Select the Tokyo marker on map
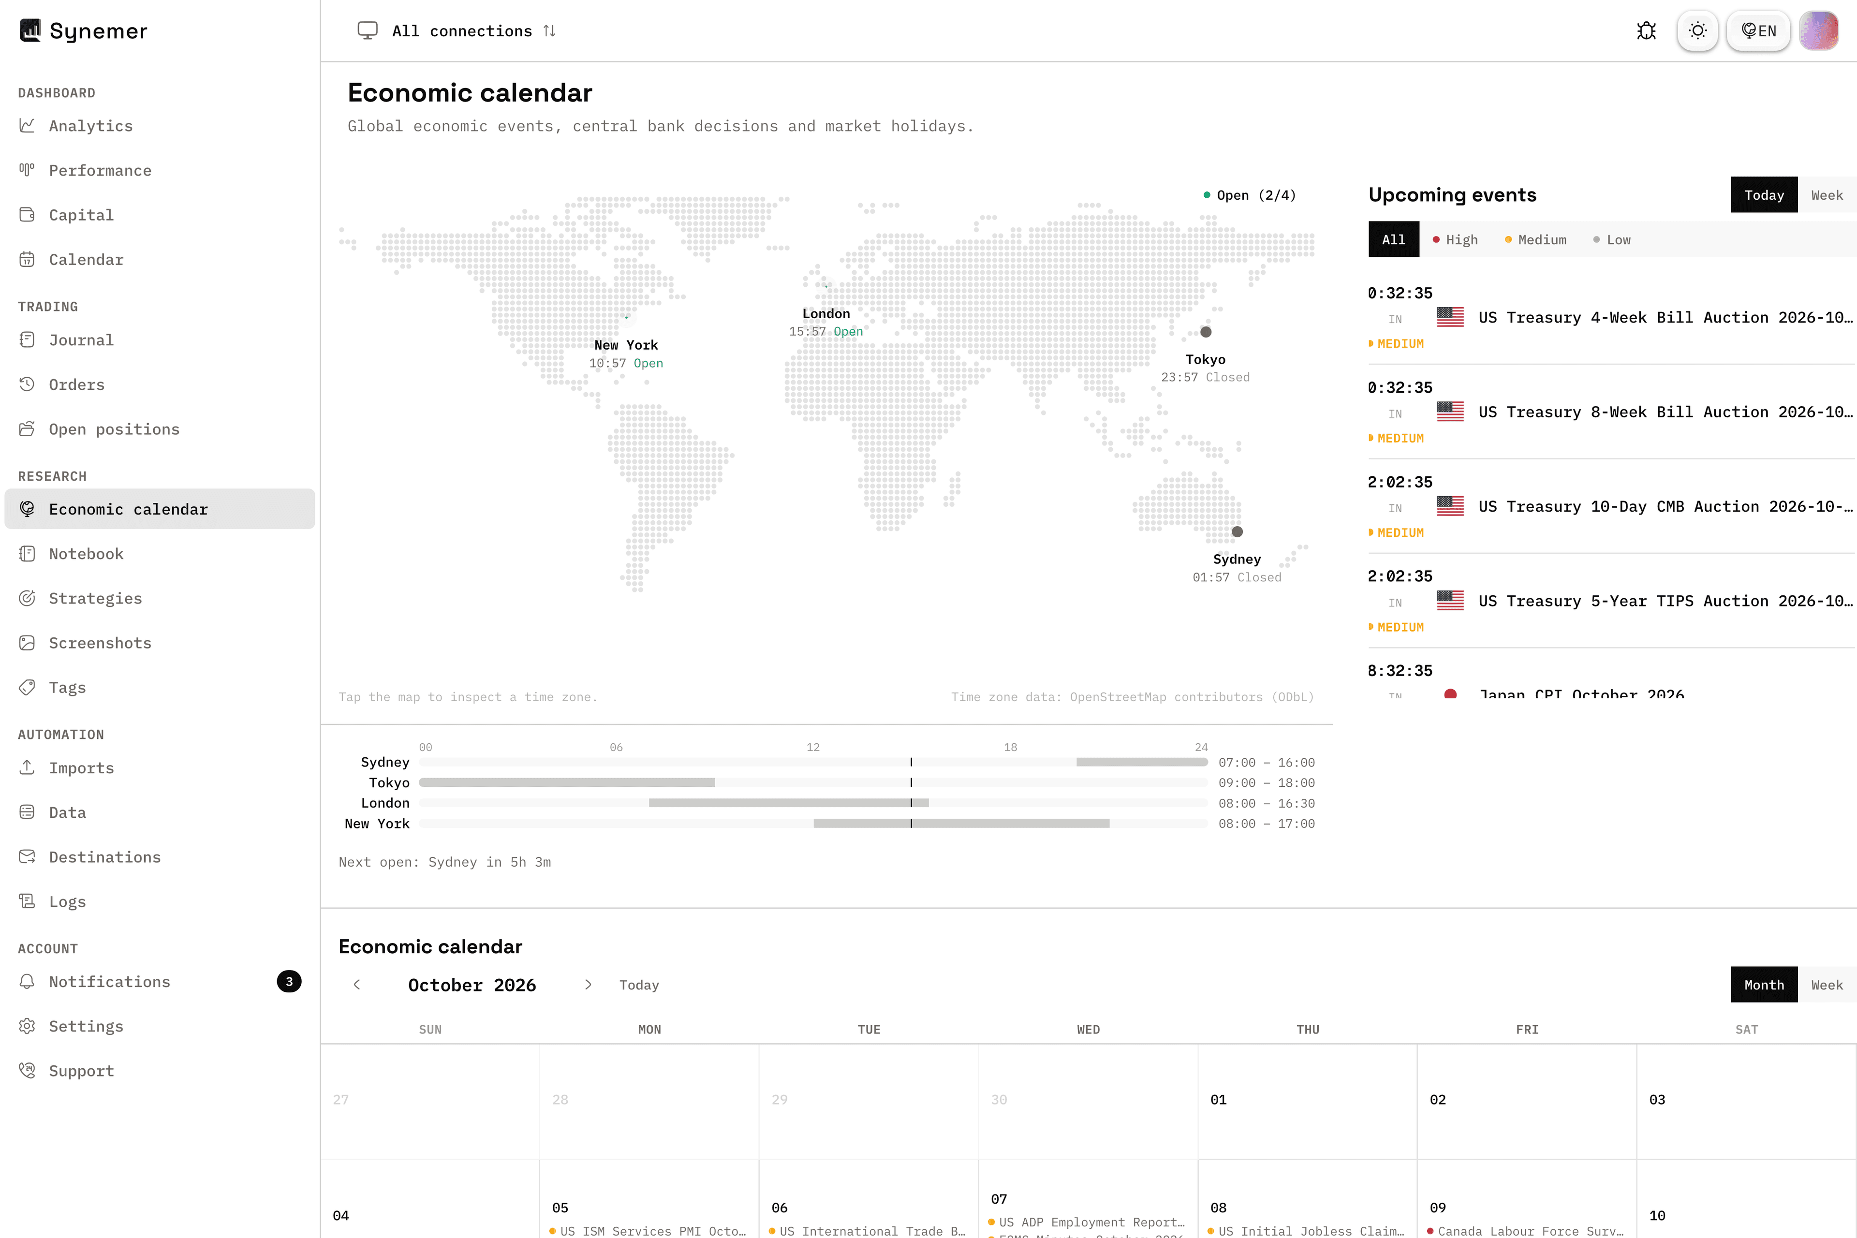Image resolution: width=1857 pixels, height=1238 pixels. [1206, 332]
